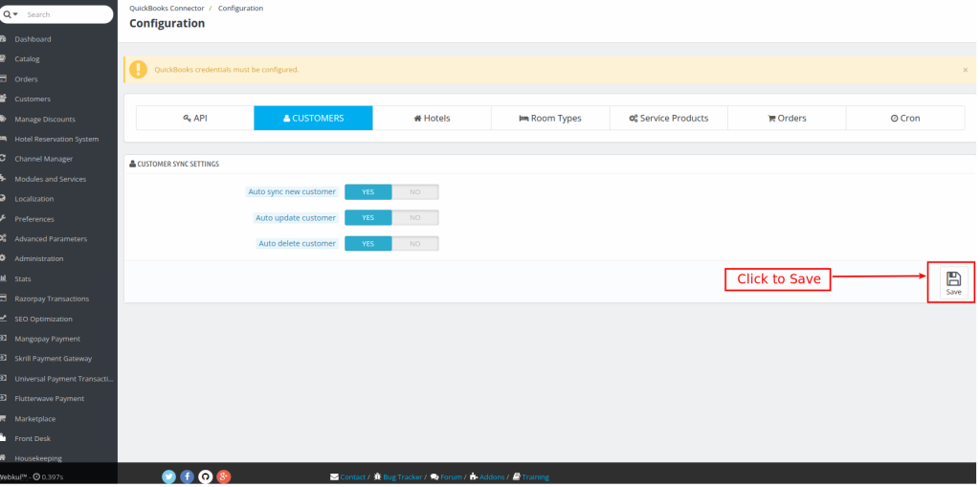Screen dimensions: 980x487
Task: Click the Modules and Services puzzle icon
Action: click(x=3, y=179)
